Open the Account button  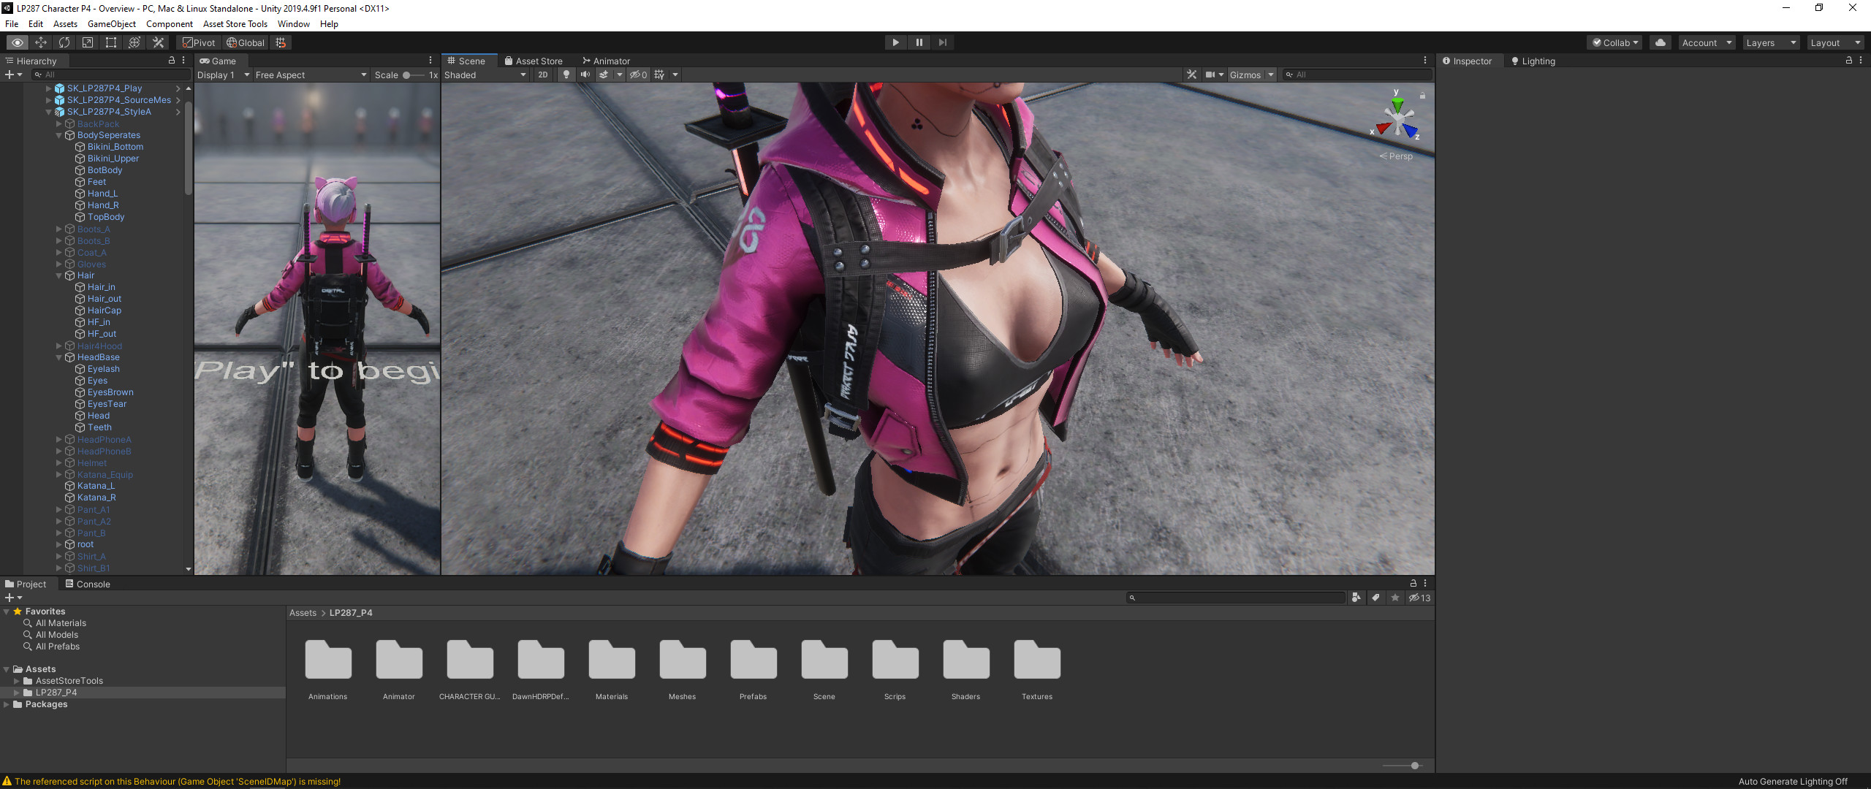(1707, 42)
